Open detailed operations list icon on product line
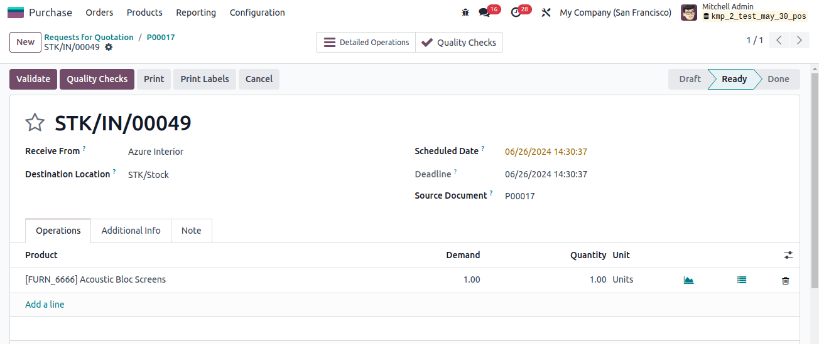The image size is (819, 344). click(742, 280)
